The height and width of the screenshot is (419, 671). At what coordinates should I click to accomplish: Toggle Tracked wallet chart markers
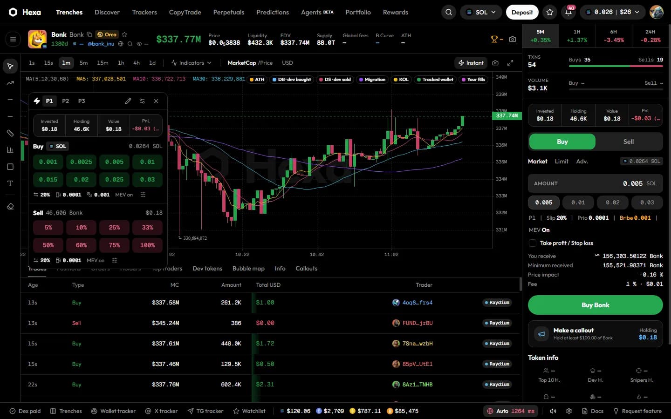pyautogui.click(x=435, y=80)
